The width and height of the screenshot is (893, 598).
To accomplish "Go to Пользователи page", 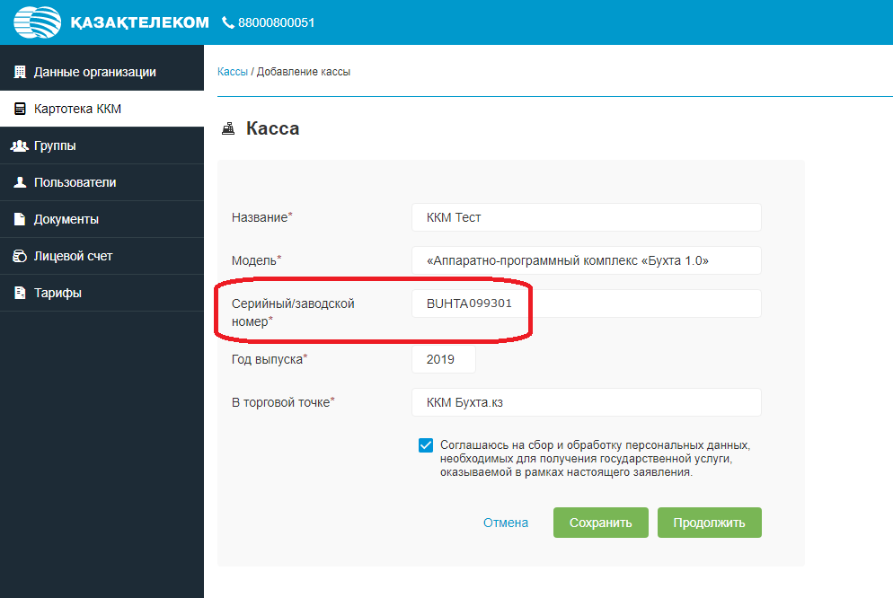I will click(x=102, y=182).
